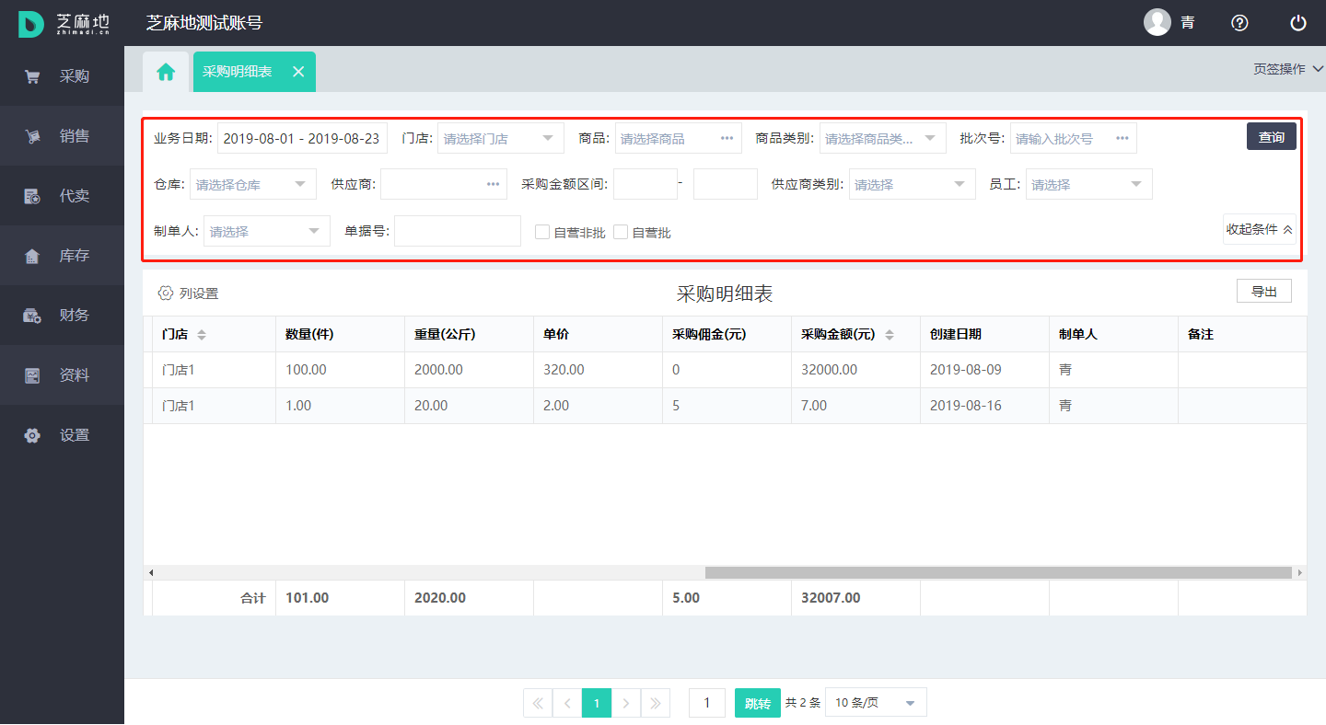
Task: Open the 供应商类别 dropdown
Action: coord(912,184)
